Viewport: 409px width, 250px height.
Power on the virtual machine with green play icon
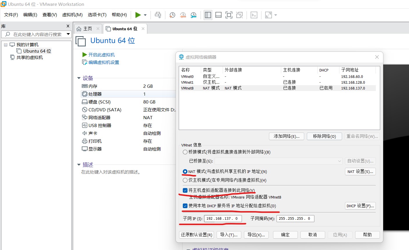click(138, 15)
